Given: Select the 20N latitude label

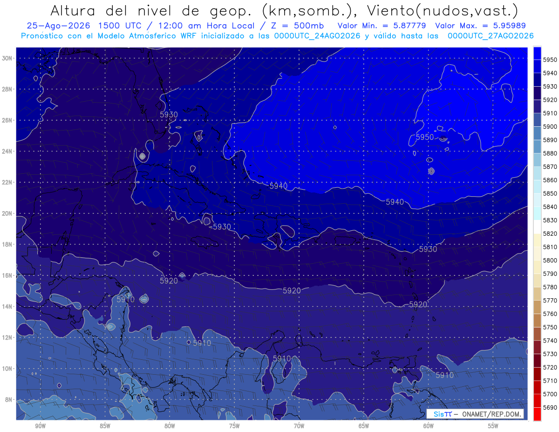Looking at the screenshot, I should [x=8, y=213].
